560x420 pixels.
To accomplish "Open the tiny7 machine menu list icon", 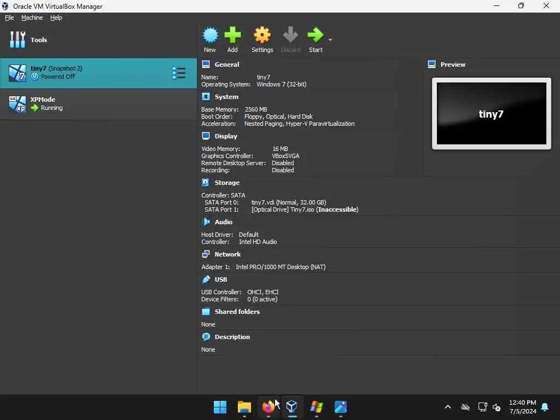I will [179, 73].
